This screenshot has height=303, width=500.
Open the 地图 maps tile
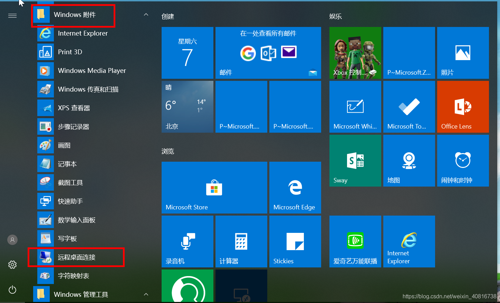tap(409, 161)
